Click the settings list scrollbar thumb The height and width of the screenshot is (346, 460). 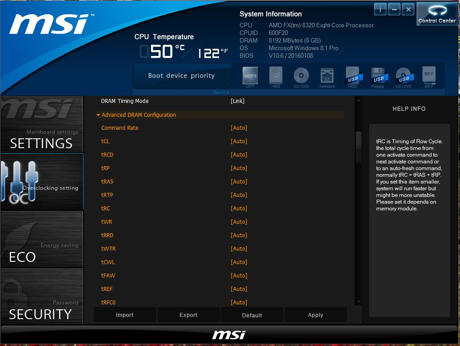pos(358,148)
